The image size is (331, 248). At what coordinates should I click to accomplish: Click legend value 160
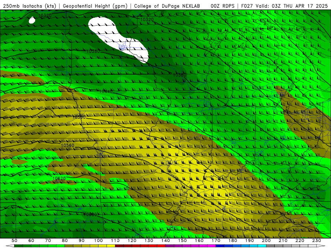click(x=199, y=241)
